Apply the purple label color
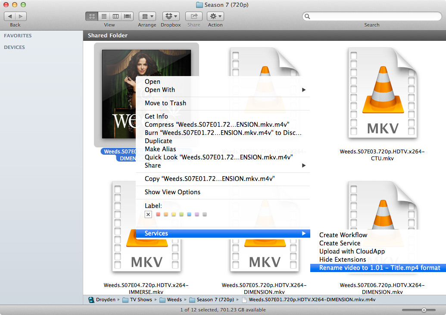Image resolution: width=446 pixels, height=315 pixels. click(x=197, y=214)
